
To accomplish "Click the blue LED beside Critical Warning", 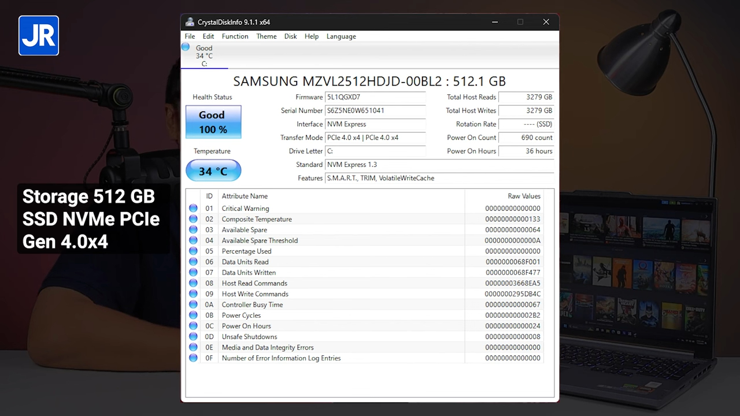I will pos(193,208).
